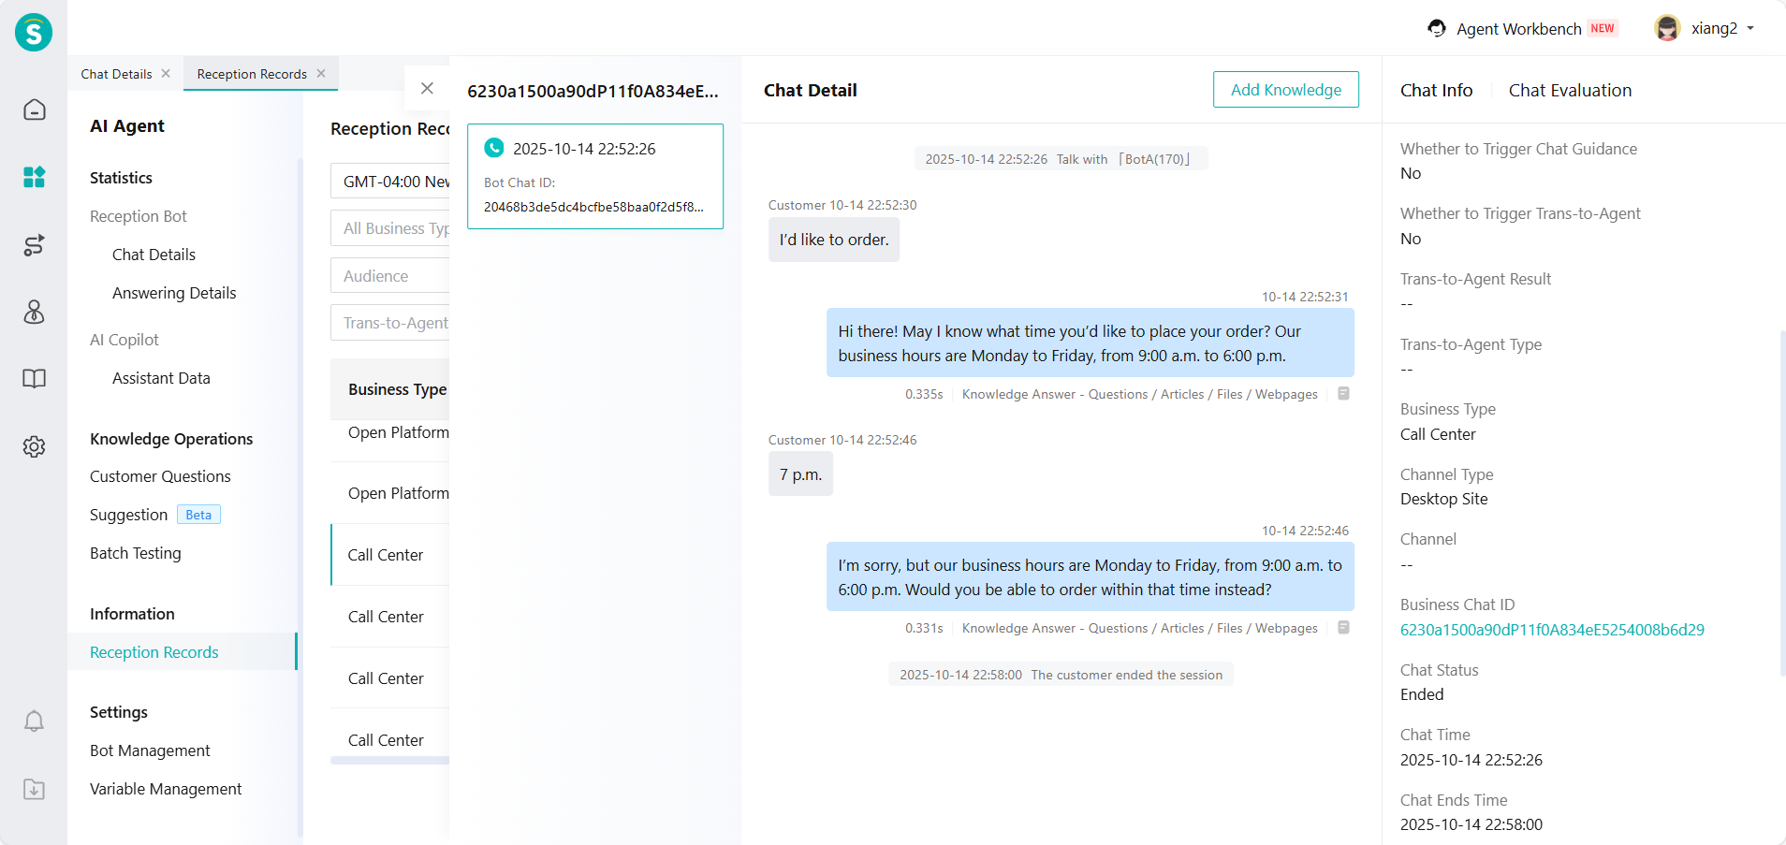Click the Audience filter field

[390, 276]
